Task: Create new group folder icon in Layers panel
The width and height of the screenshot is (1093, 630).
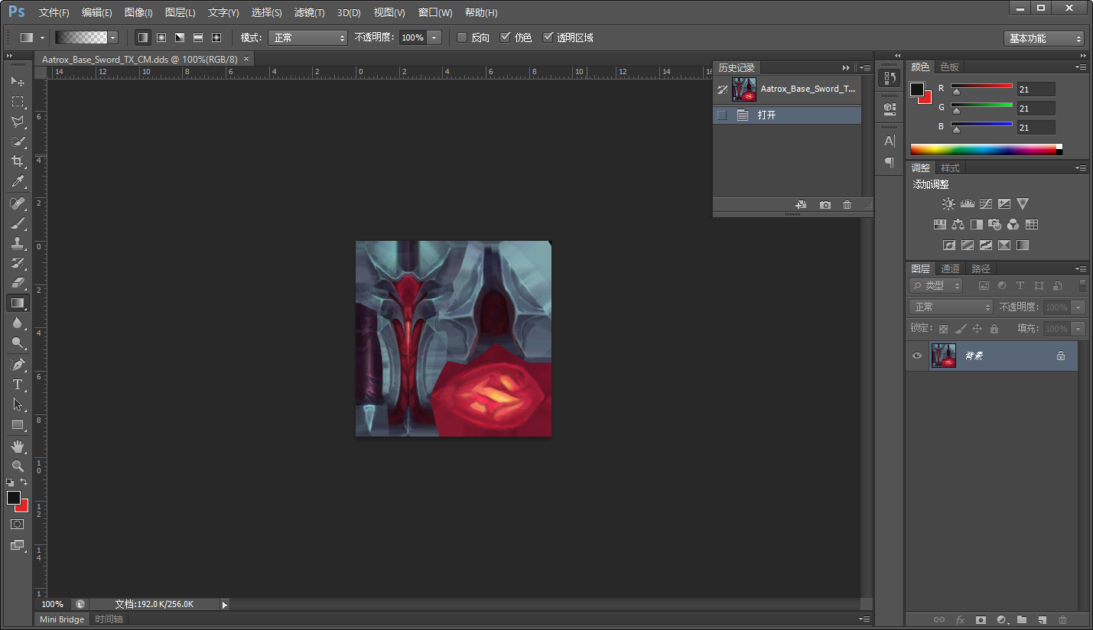Action: [1022, 620]
